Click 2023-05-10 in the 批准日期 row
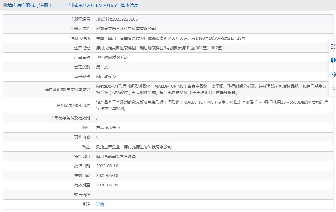This screenshot has height=212, width=336. coord(107,166)
